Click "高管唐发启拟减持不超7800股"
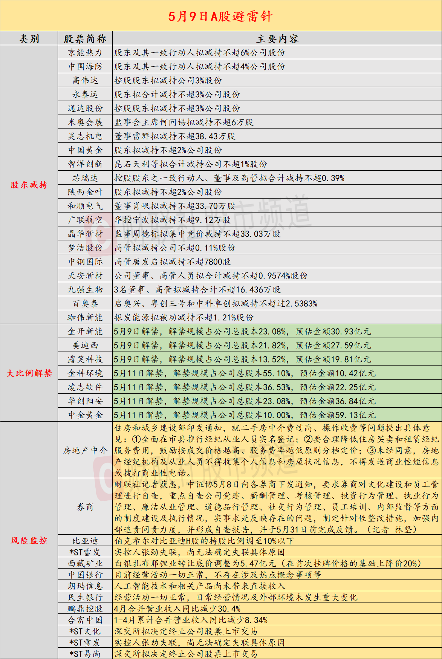Screen dimensions: 442x659 (173, 261)
